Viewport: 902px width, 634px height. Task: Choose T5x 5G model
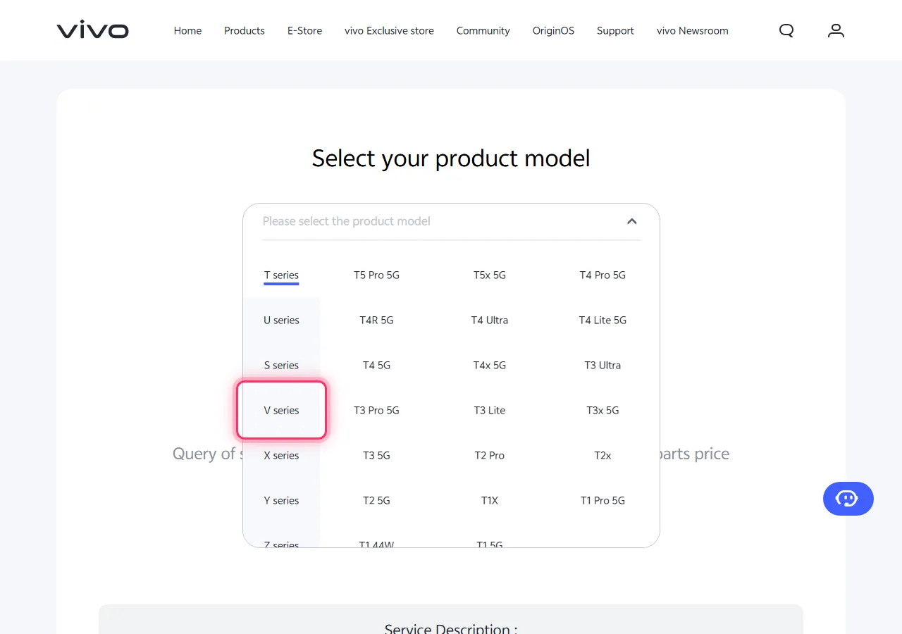490,275
